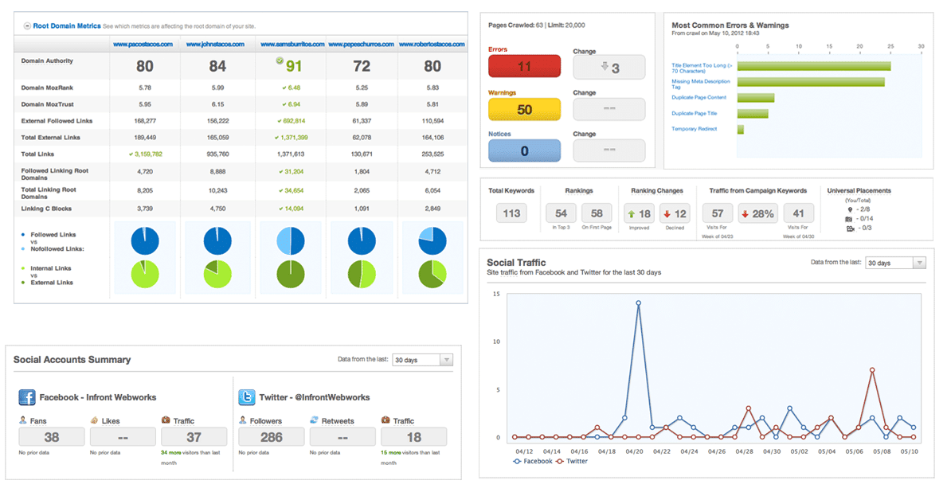The height and width of the screenshot is (492, 947).
Task: Click the Retweets icon in the Twitter section
Action: pyautogui.click(x=315, y=420)
